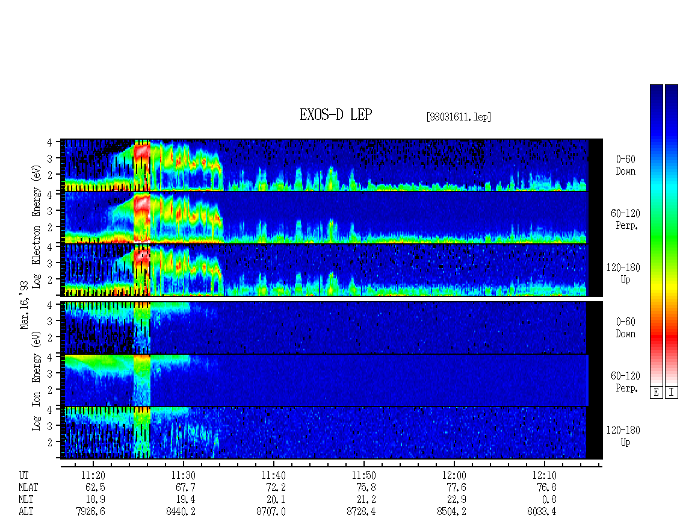This screenshot has width=680, height=527.
Task: Click the MLT value 20.1
Action: (x=276, y=500)
